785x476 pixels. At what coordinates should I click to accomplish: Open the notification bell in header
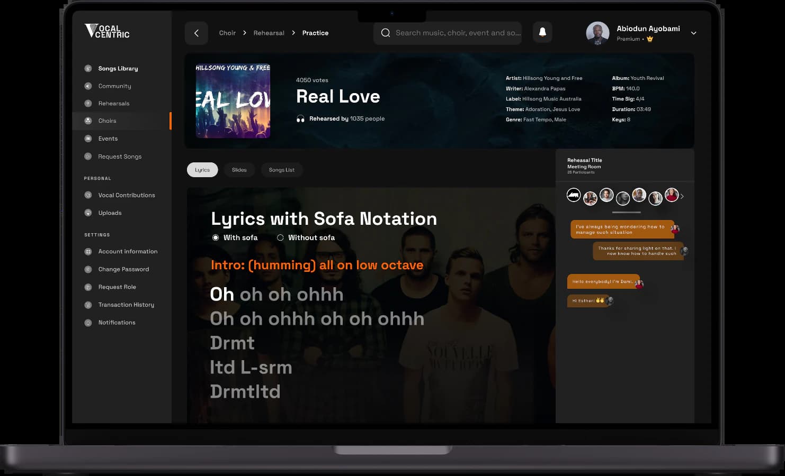542,32
